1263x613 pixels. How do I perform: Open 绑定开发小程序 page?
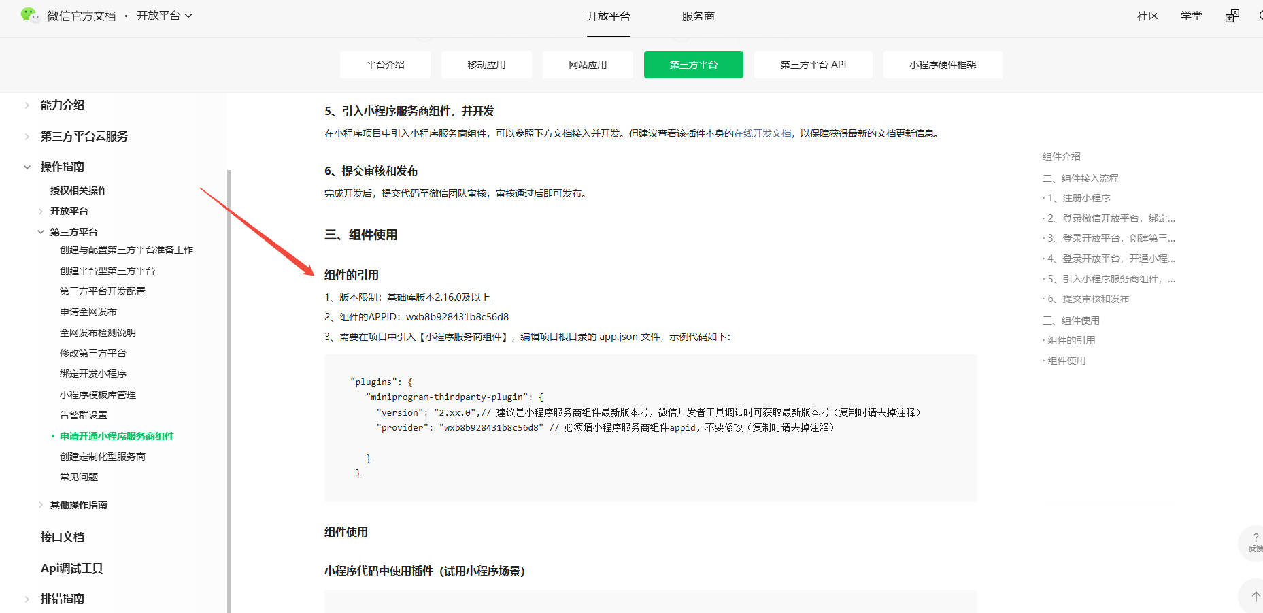pyautogui.click(x=93, y=374)
